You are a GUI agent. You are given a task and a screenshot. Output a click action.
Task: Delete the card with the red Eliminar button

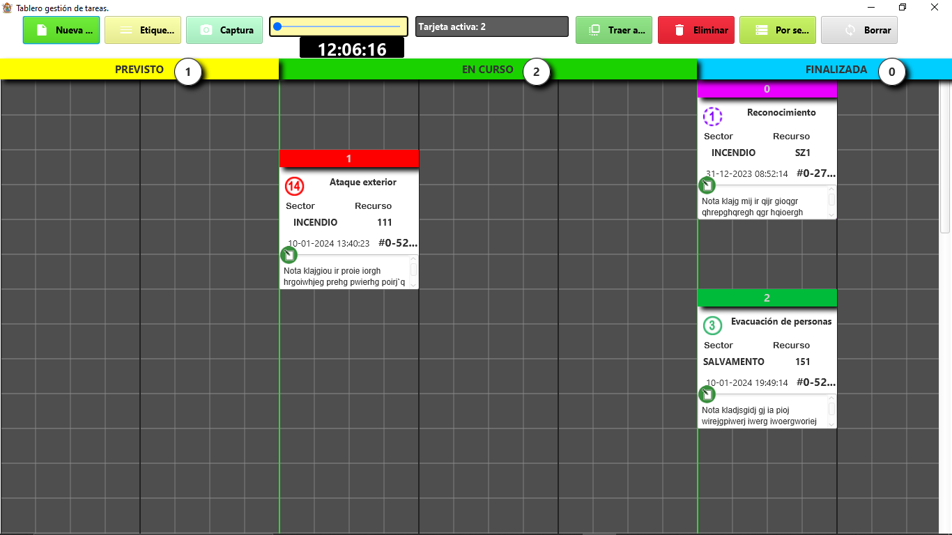[696, 30]
